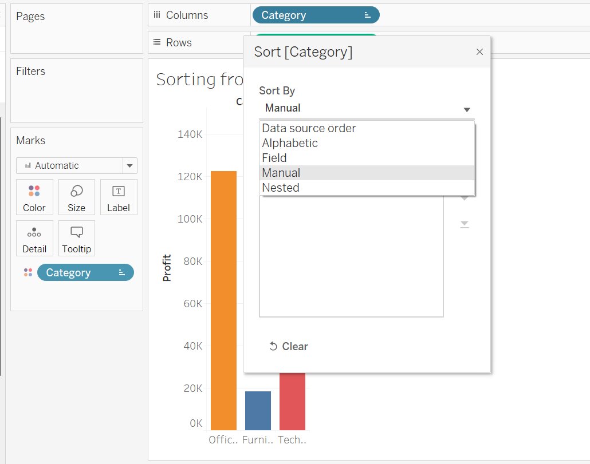Open the Tooltip marks card
The height and width of the screenshot is (464, 590).
76,238
